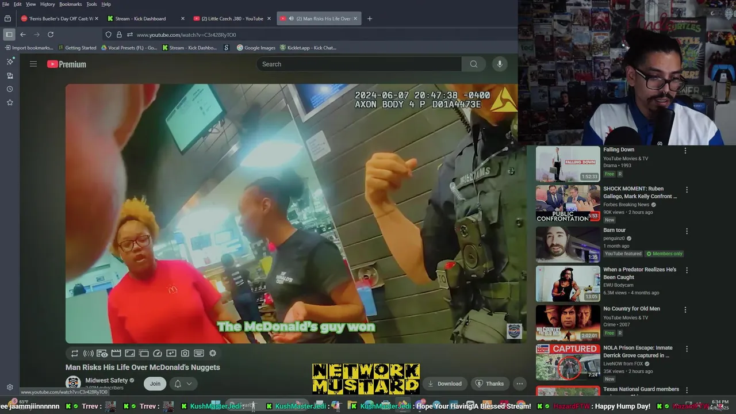Open the Bookmarks menu
The width and height of the screenshot is (736, 414).
[x=71, y=4]
